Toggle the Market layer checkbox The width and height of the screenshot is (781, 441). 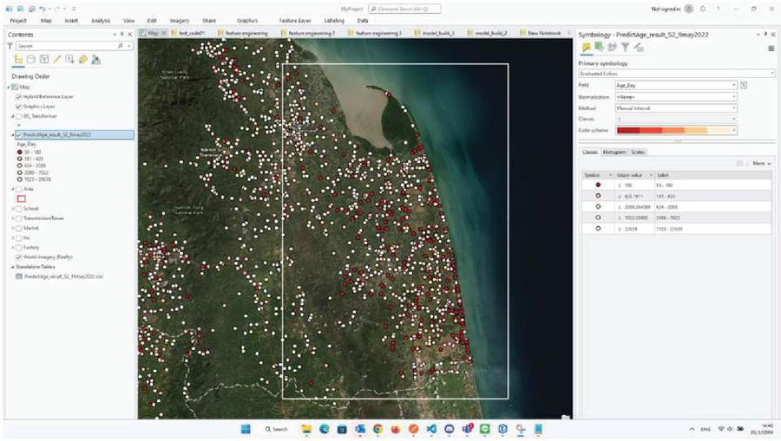click(19, 228)
